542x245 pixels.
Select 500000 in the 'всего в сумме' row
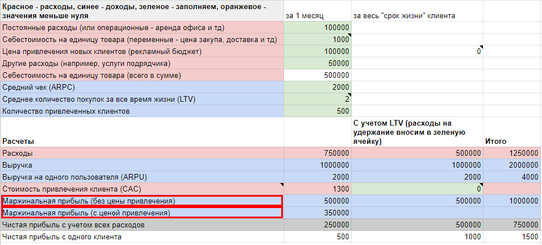pyautogui.click(x=318, y=75)
